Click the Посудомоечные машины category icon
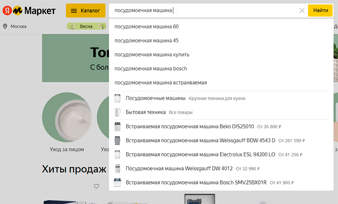 (x=118, y=98)
